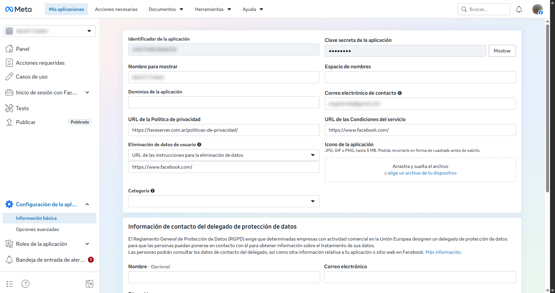Click the Espacio de nombres field
The width and height of the screenshot is (555, 293).
click(x=420, y=77)
